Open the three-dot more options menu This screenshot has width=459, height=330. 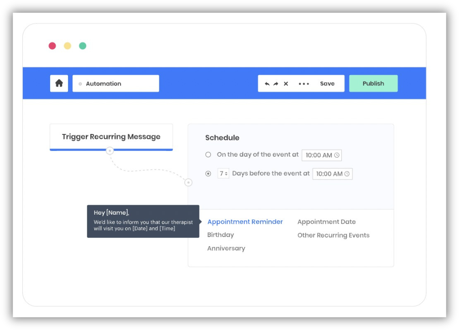[304, 84]
